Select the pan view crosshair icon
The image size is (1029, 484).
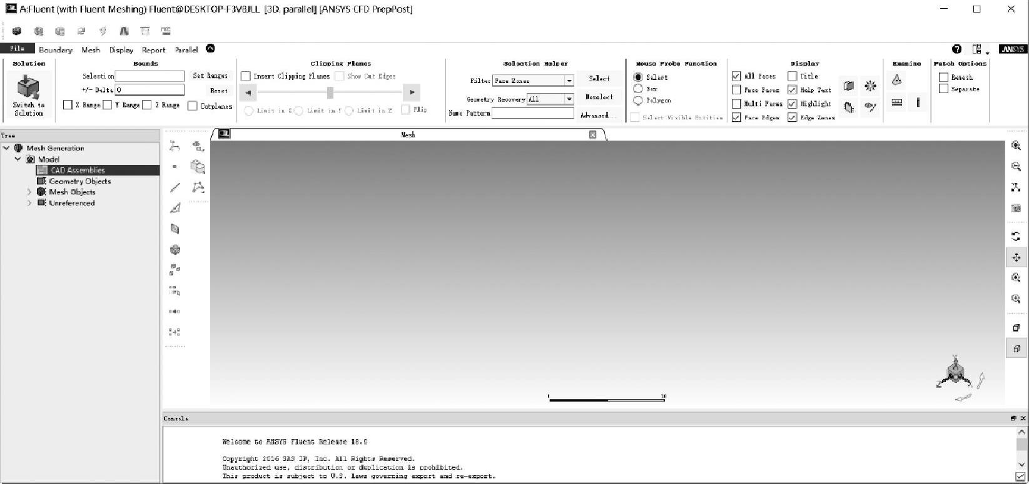click(x=1016, y=257)
